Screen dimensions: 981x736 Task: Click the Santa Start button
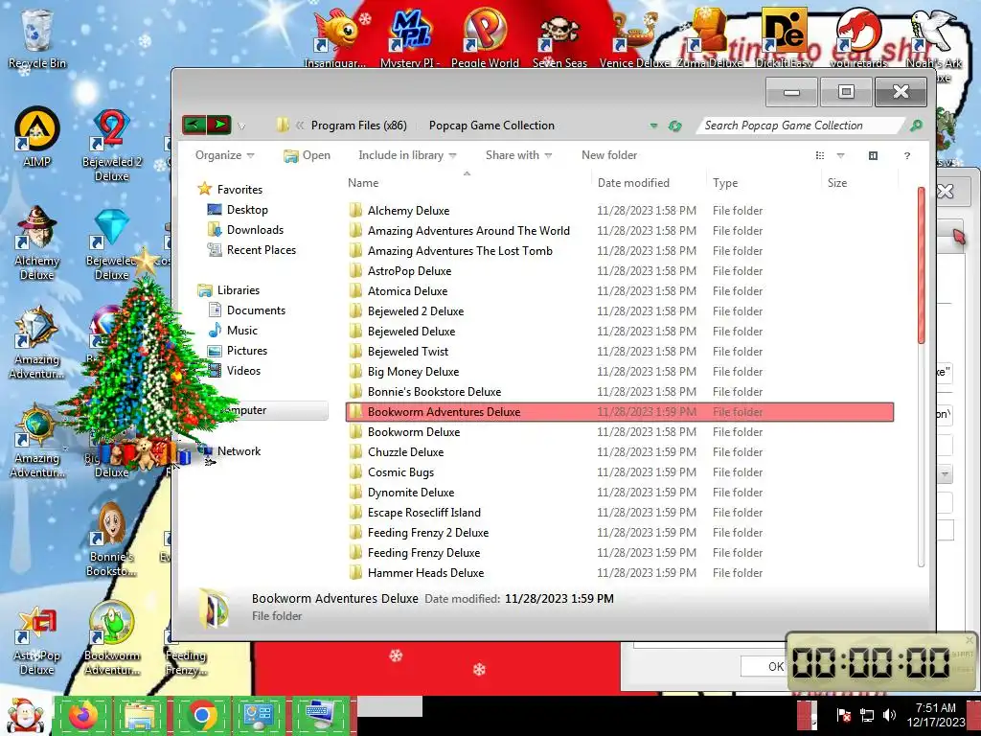pyautogui.click(x=24, y=716)
